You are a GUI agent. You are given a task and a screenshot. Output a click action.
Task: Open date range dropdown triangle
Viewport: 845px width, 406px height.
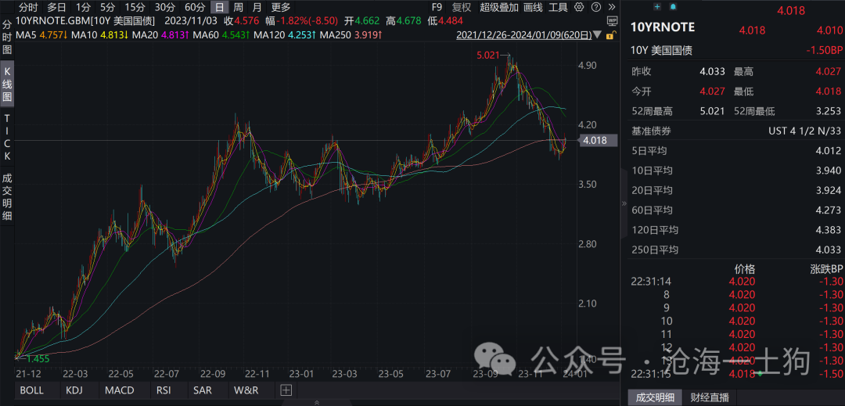(x=599, y=36)
